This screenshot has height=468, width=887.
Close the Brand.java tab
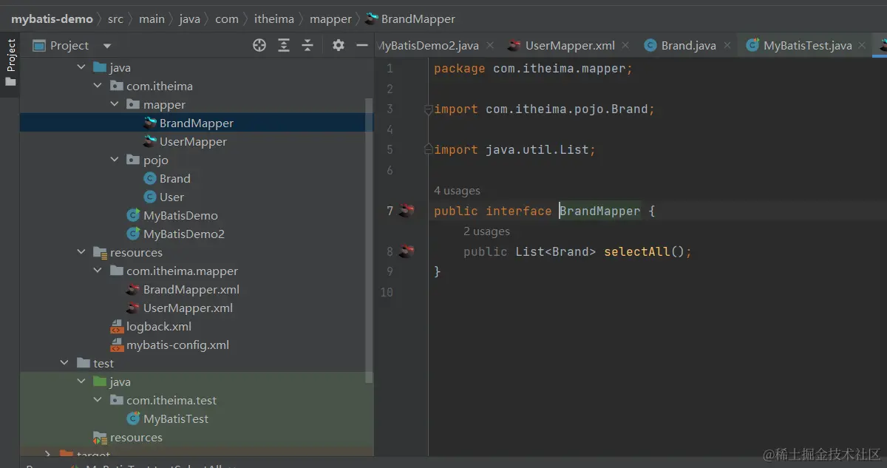point(727,46)
